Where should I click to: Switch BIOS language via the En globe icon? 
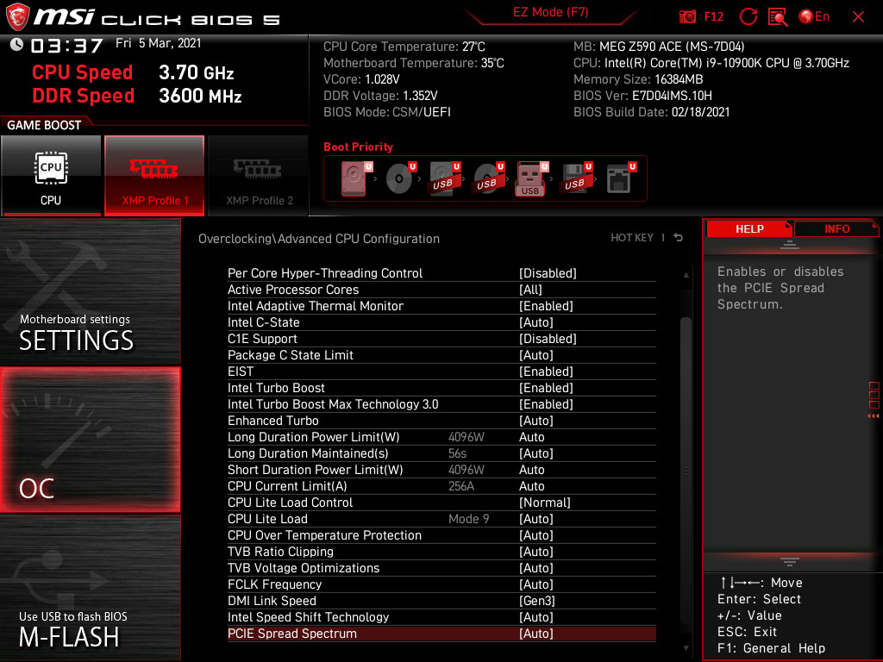coord(813,16)
